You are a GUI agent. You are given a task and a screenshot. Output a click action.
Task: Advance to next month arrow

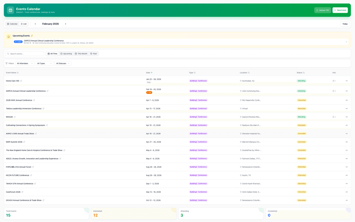(x=66, y=24)
